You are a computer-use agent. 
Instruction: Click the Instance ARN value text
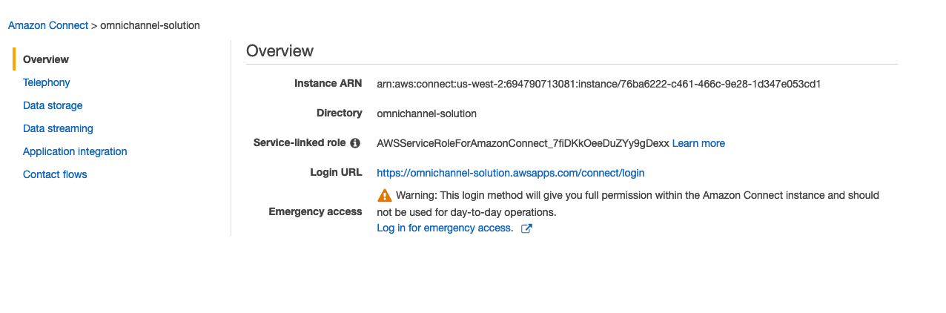pos(598,84)
